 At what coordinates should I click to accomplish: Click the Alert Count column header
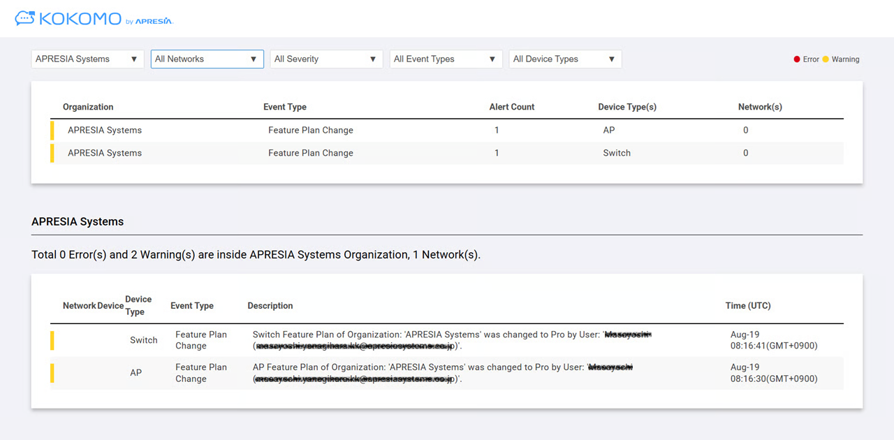(x=511, y=107)
